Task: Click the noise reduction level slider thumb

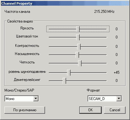Action: 69,72
